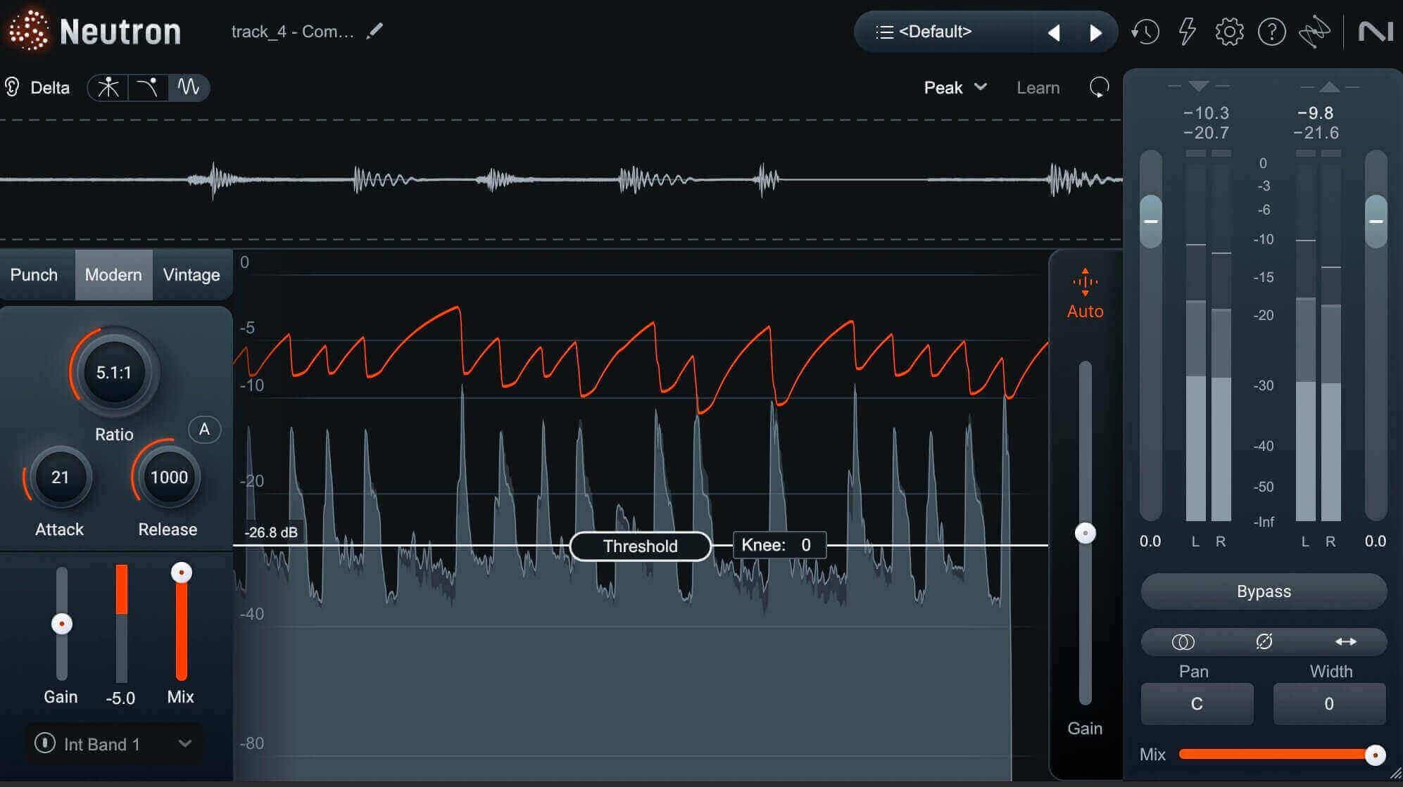Click the track_4 name label

pyautogui.click(x=292, y=32)
